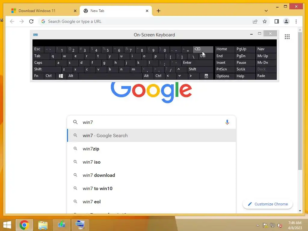Tap the Mv Up key on keyboard
The height and width of the screenshot is (231, 308).
266,56
